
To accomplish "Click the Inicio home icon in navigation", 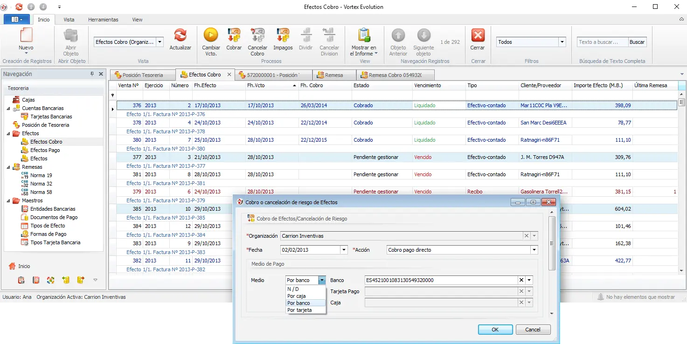I will point(12,266).
